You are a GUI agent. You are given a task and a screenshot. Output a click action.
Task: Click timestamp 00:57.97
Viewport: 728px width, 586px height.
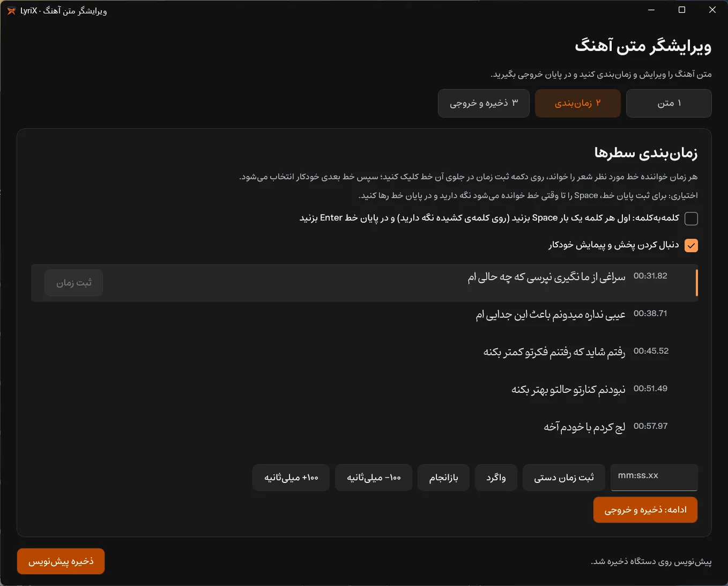coord(650,426)
